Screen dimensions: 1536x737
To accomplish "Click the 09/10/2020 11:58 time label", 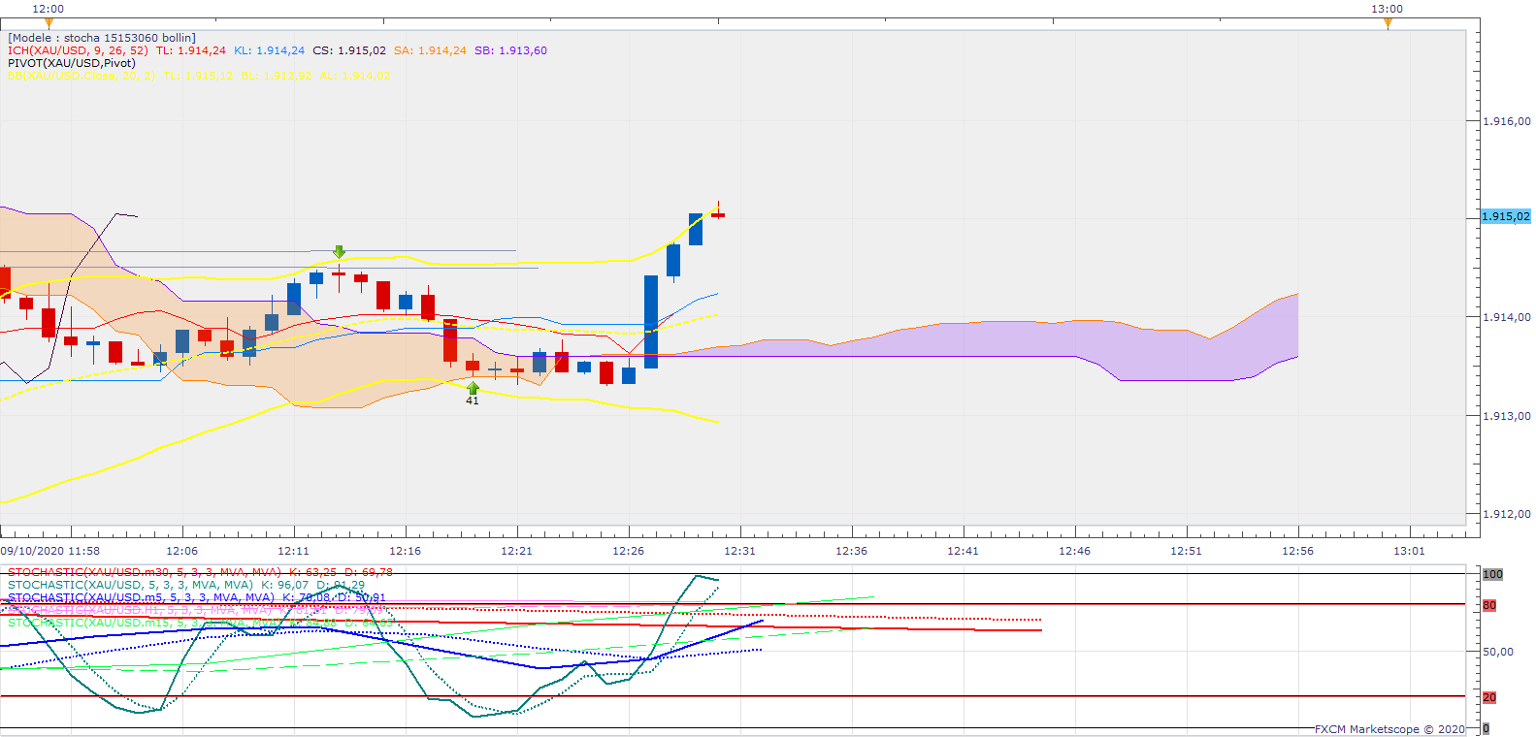I will click(50, 551).
